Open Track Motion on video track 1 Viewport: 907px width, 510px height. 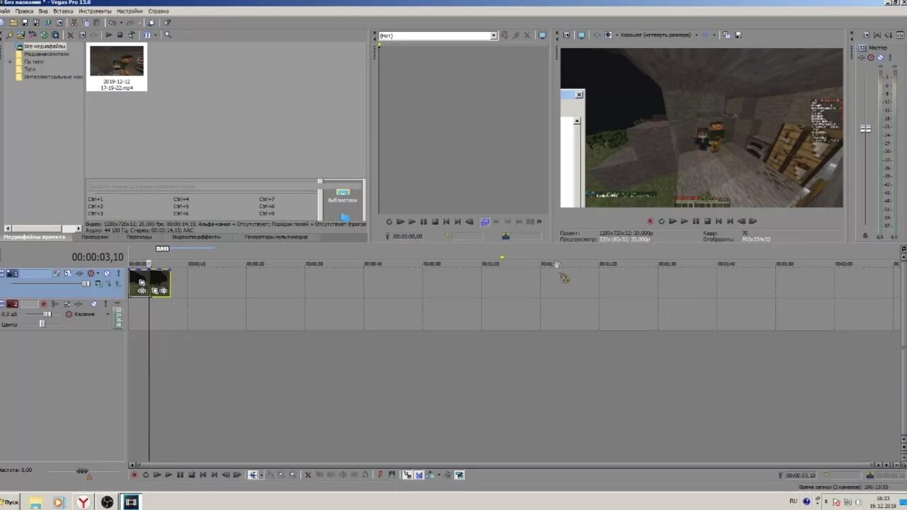pyautogui.click(x=68, y=273)
